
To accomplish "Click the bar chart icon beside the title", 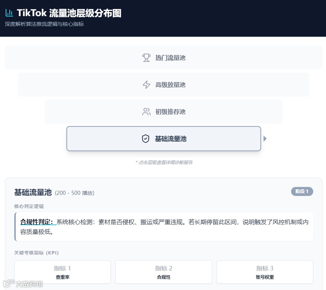I will click(9, 13).
